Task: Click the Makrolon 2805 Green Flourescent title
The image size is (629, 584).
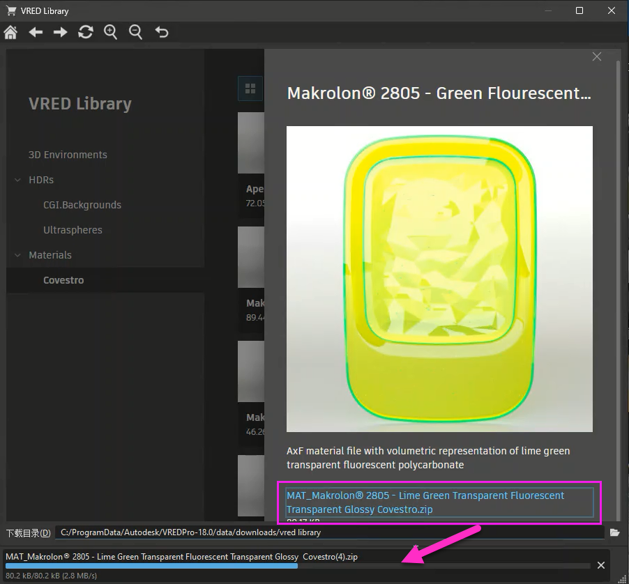Action: tap(439, 93)
